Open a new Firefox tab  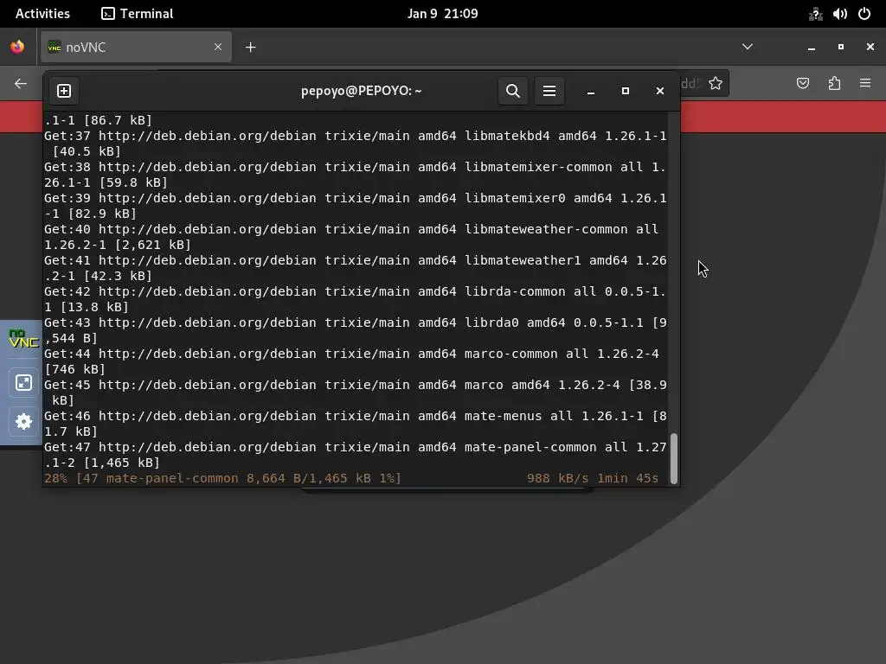pos(250,48)
